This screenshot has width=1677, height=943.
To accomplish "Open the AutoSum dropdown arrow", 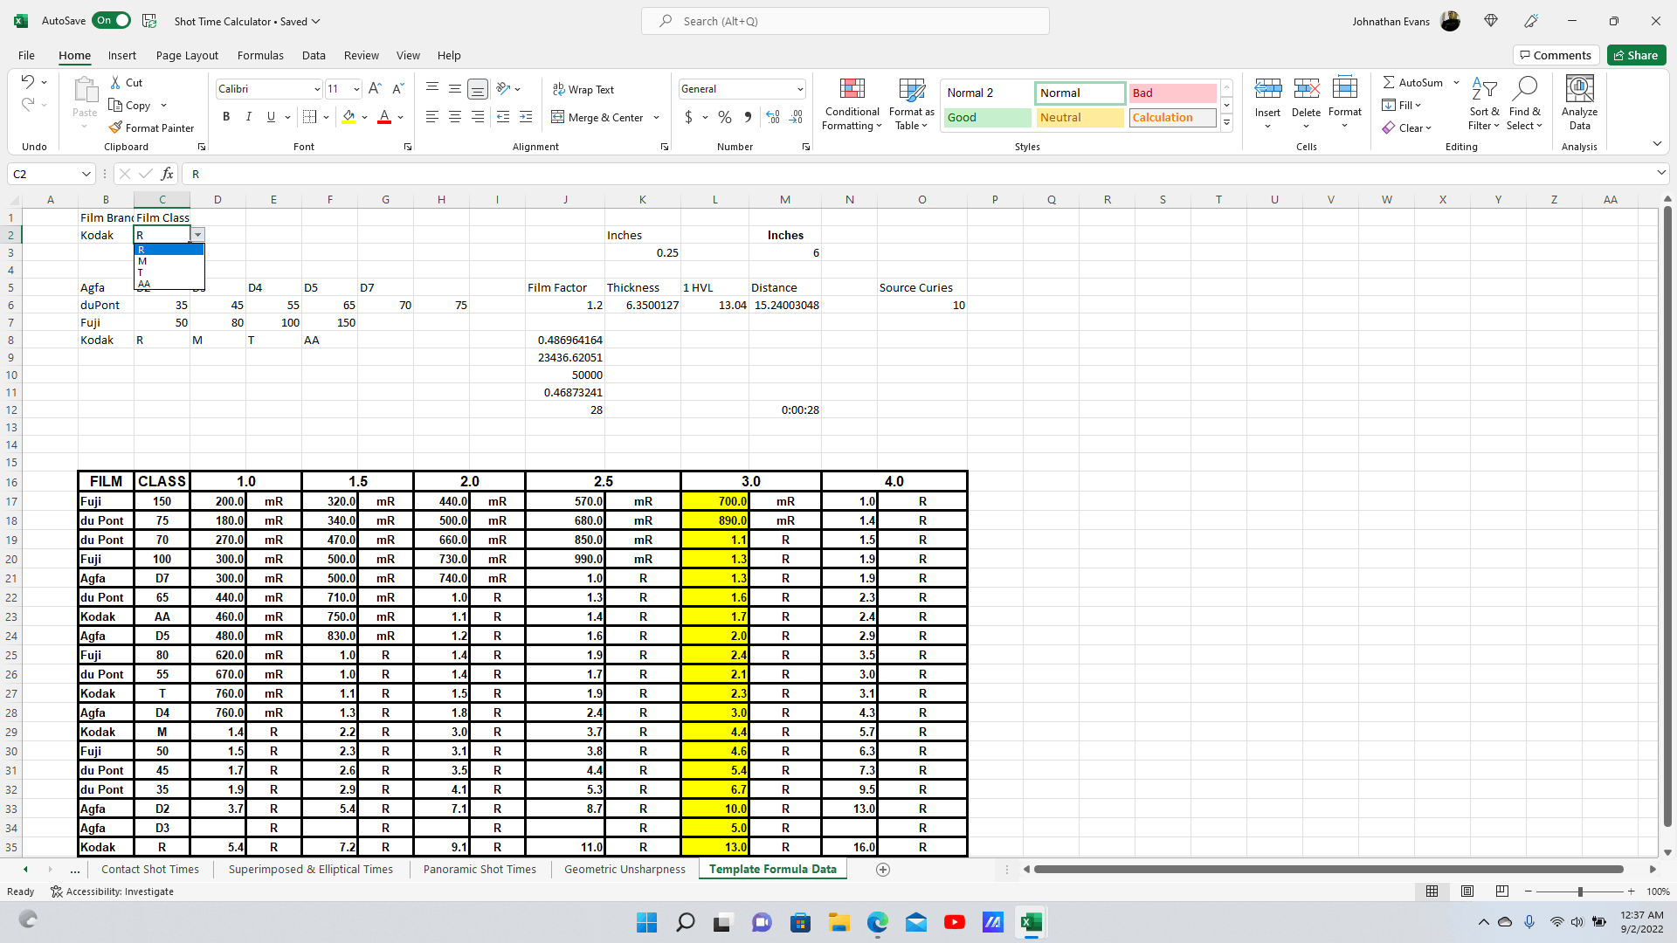I will (x=1456, y=82).
